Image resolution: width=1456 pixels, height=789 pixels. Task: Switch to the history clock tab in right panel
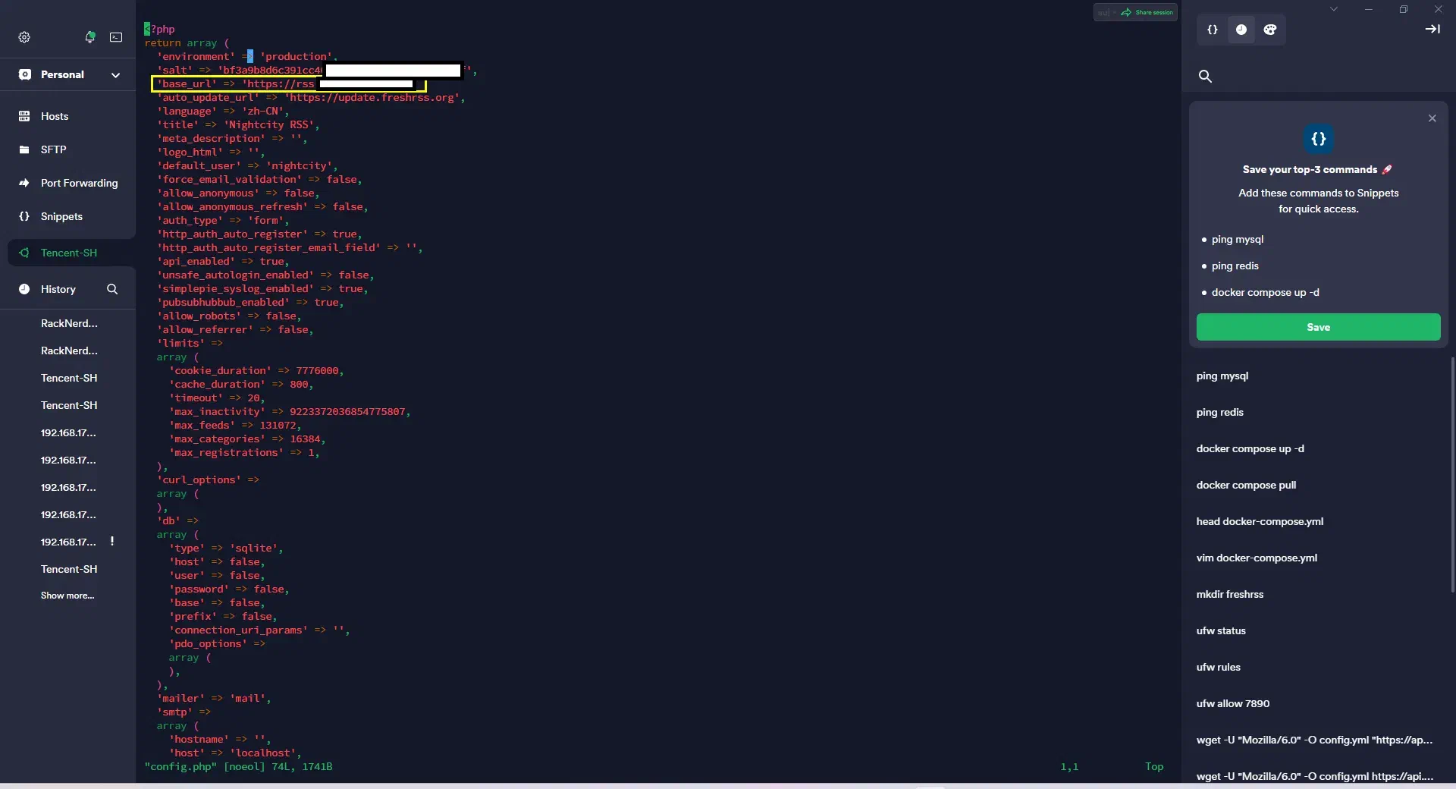pyautogui.click(x=1241, y=30)
